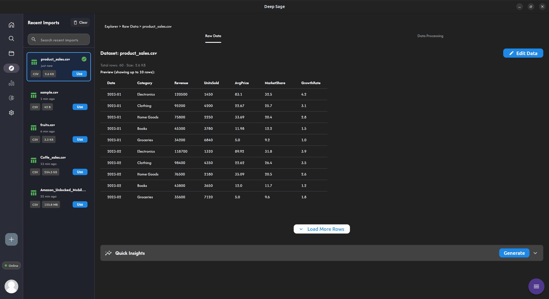Open the user profile avatar
Screen dimensions: 549x299
(11, 286)
